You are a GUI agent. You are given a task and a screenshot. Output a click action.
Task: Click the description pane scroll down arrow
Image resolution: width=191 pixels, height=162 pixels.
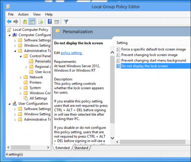112,138
